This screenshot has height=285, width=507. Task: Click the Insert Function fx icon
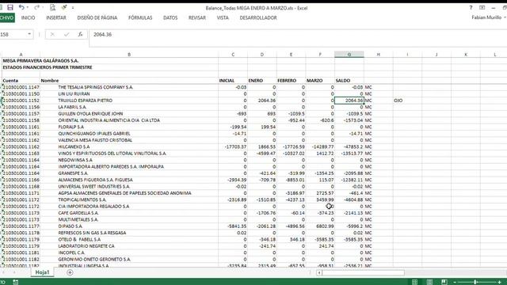[80, 34]
